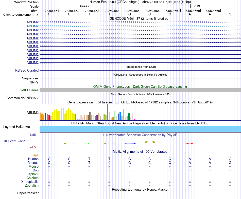Viewport: 241px width, 199px height.
Task: Click 'Publications: Sequences in Scientific Articles' title
Action: [140, 75]
